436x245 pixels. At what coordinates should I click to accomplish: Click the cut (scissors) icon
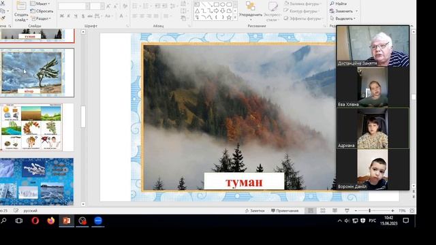2,4
